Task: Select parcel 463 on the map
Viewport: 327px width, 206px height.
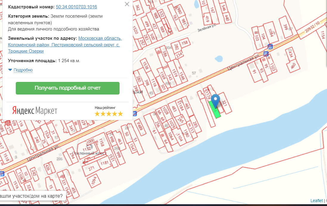Action: [x=120, y=141]
